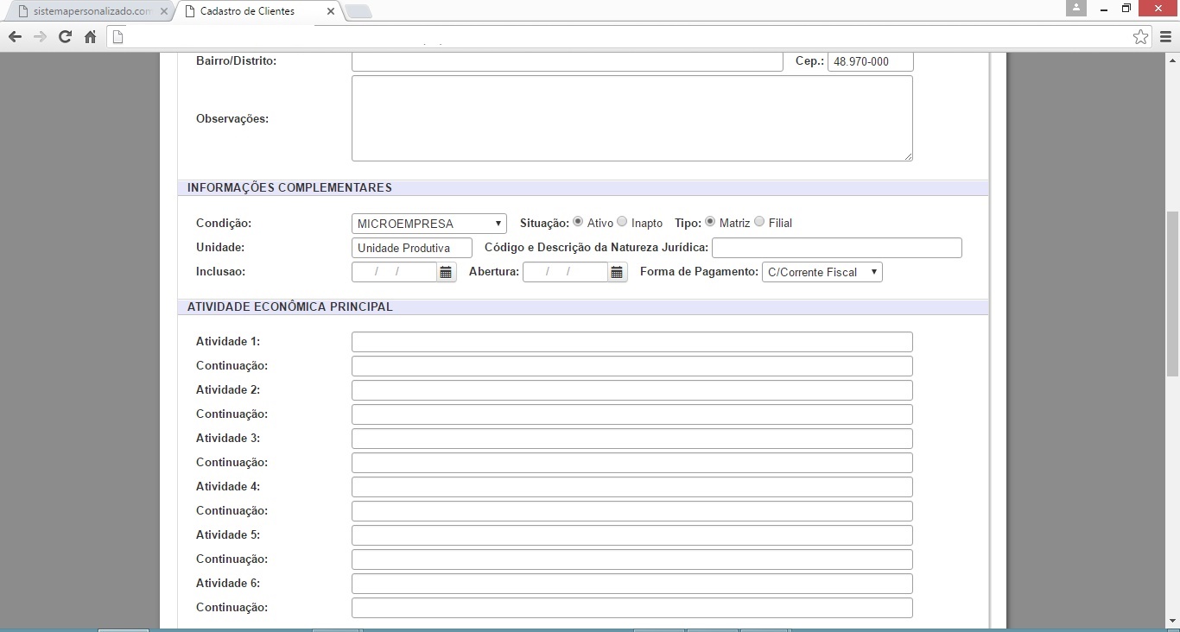Close the Cadastro de Clientes tab
Screen dimensions: 1180x632
(x=331, y=11)
